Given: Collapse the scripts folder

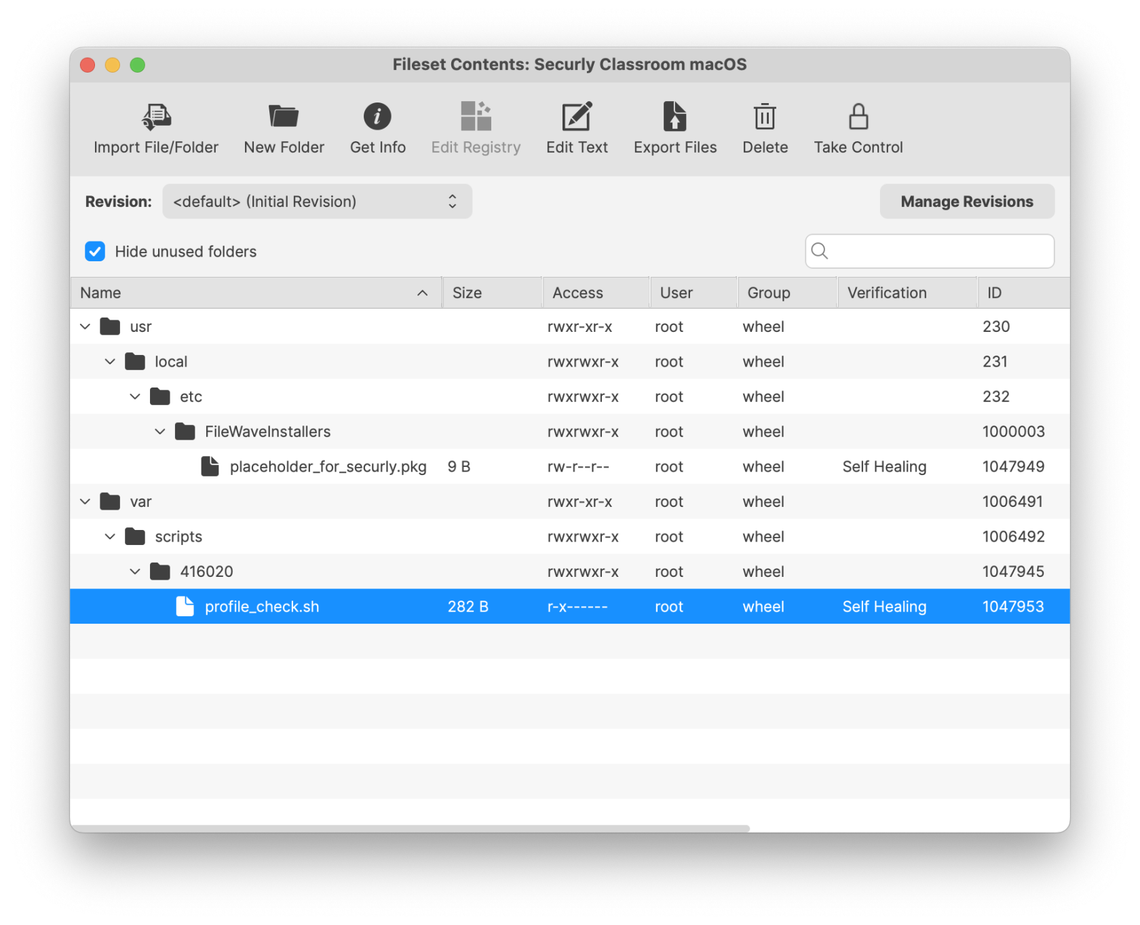Looking at the screenshot, I should [x=110, y=537].
